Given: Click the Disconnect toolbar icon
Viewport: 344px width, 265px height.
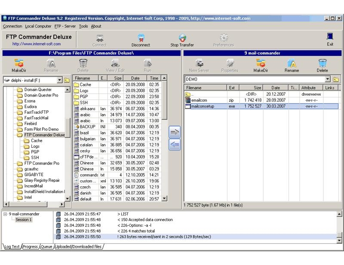Looking at the screenshot, I should (141, 38).
